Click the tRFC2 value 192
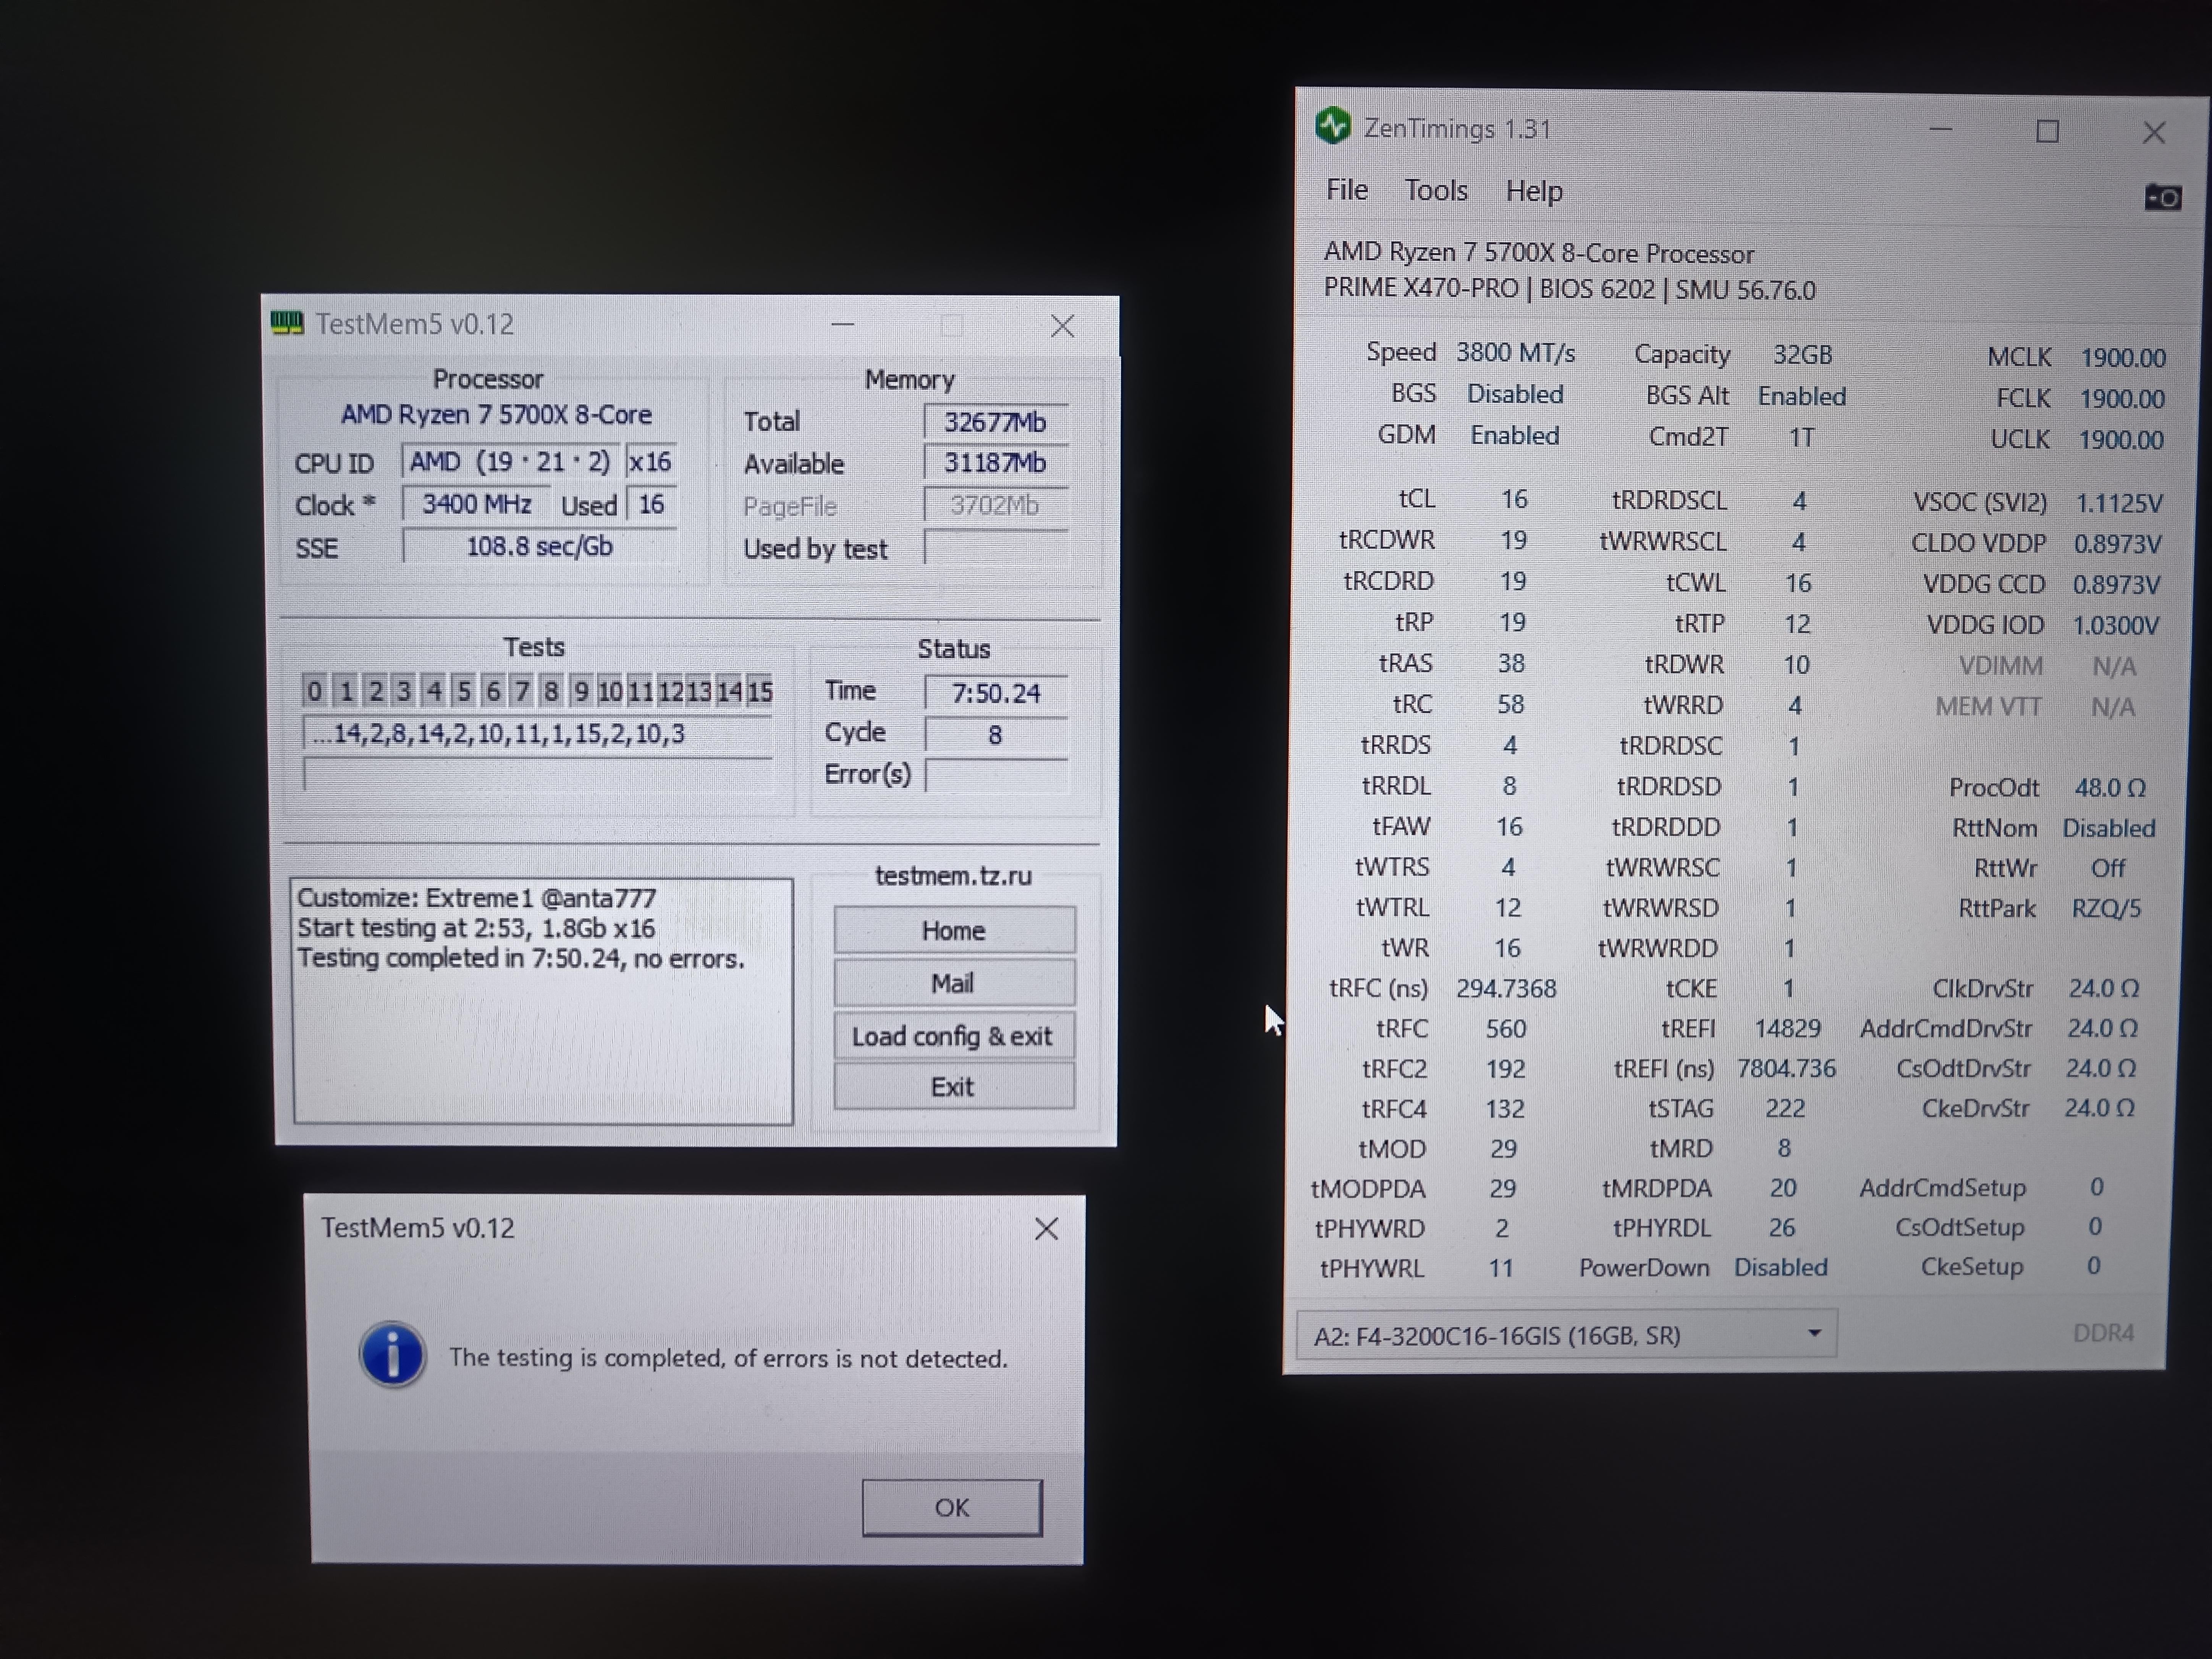Image resolution: width=2212 pixels, height=1659 pixels. click(1505, 1069)
